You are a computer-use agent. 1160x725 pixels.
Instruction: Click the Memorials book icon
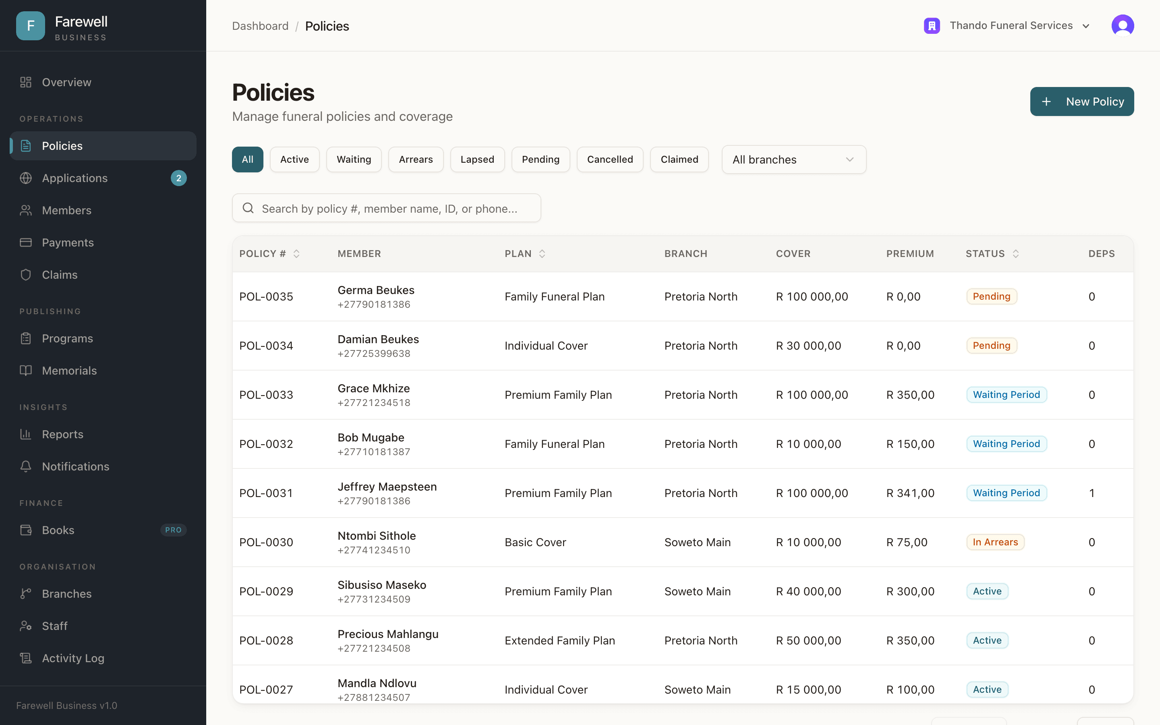click(26, 370)
